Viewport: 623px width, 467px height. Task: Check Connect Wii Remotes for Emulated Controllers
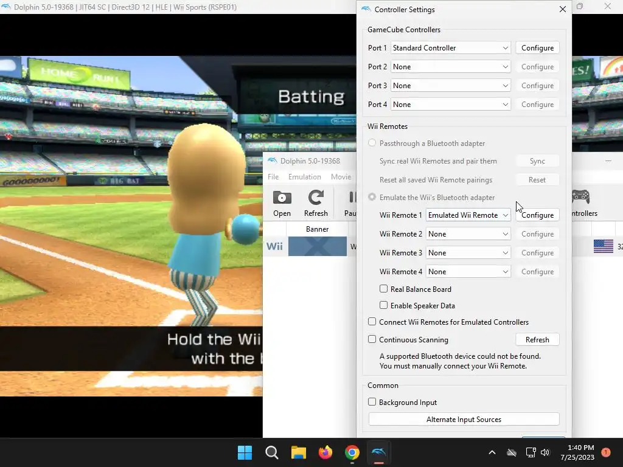pyautogui.click(x=372, y=322)
